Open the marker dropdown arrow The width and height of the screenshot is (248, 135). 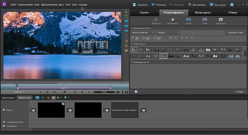[x=68, y=97]
